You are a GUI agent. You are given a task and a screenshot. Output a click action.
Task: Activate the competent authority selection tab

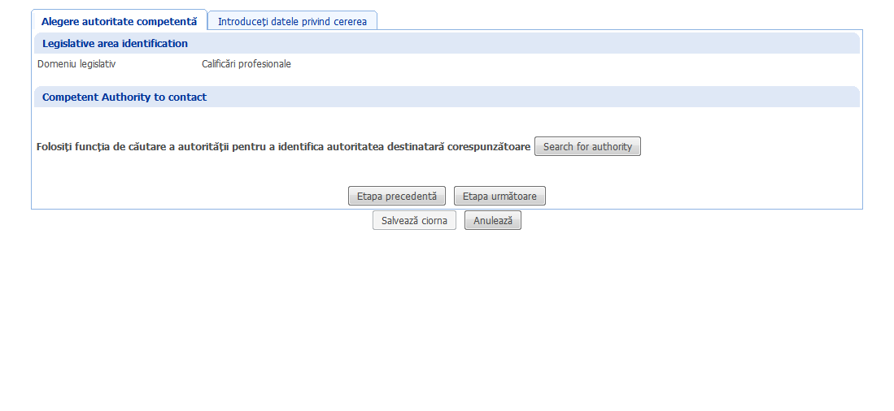(x=119, y=21)
